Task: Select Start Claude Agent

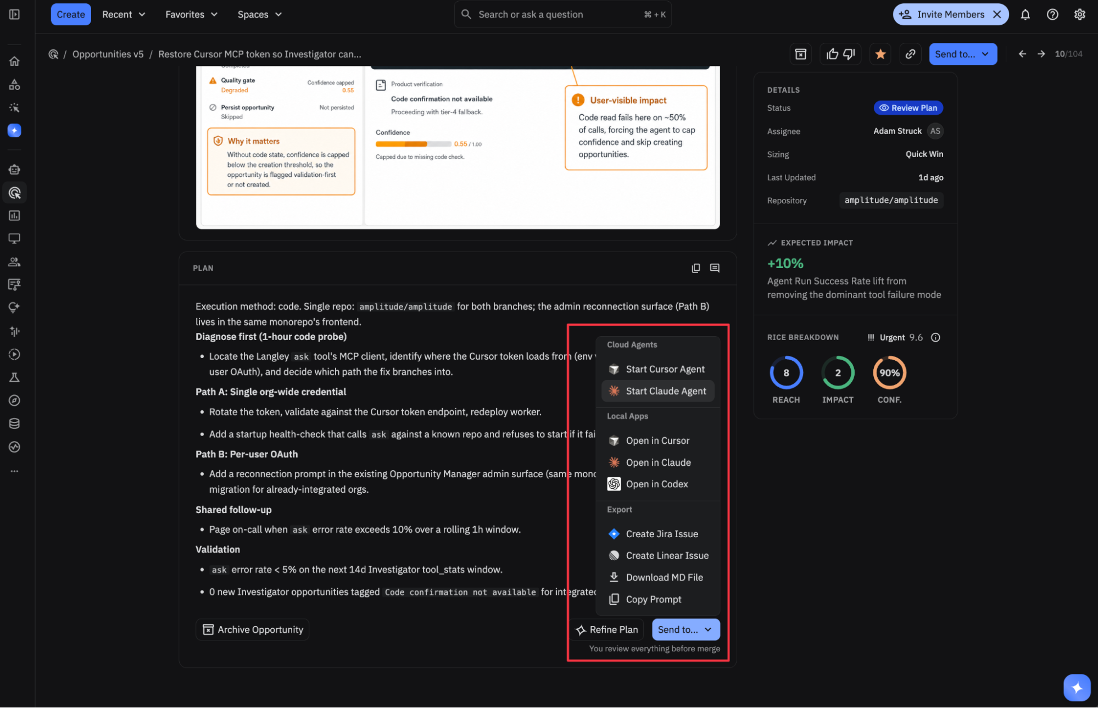Action: (x=658, y=391)
